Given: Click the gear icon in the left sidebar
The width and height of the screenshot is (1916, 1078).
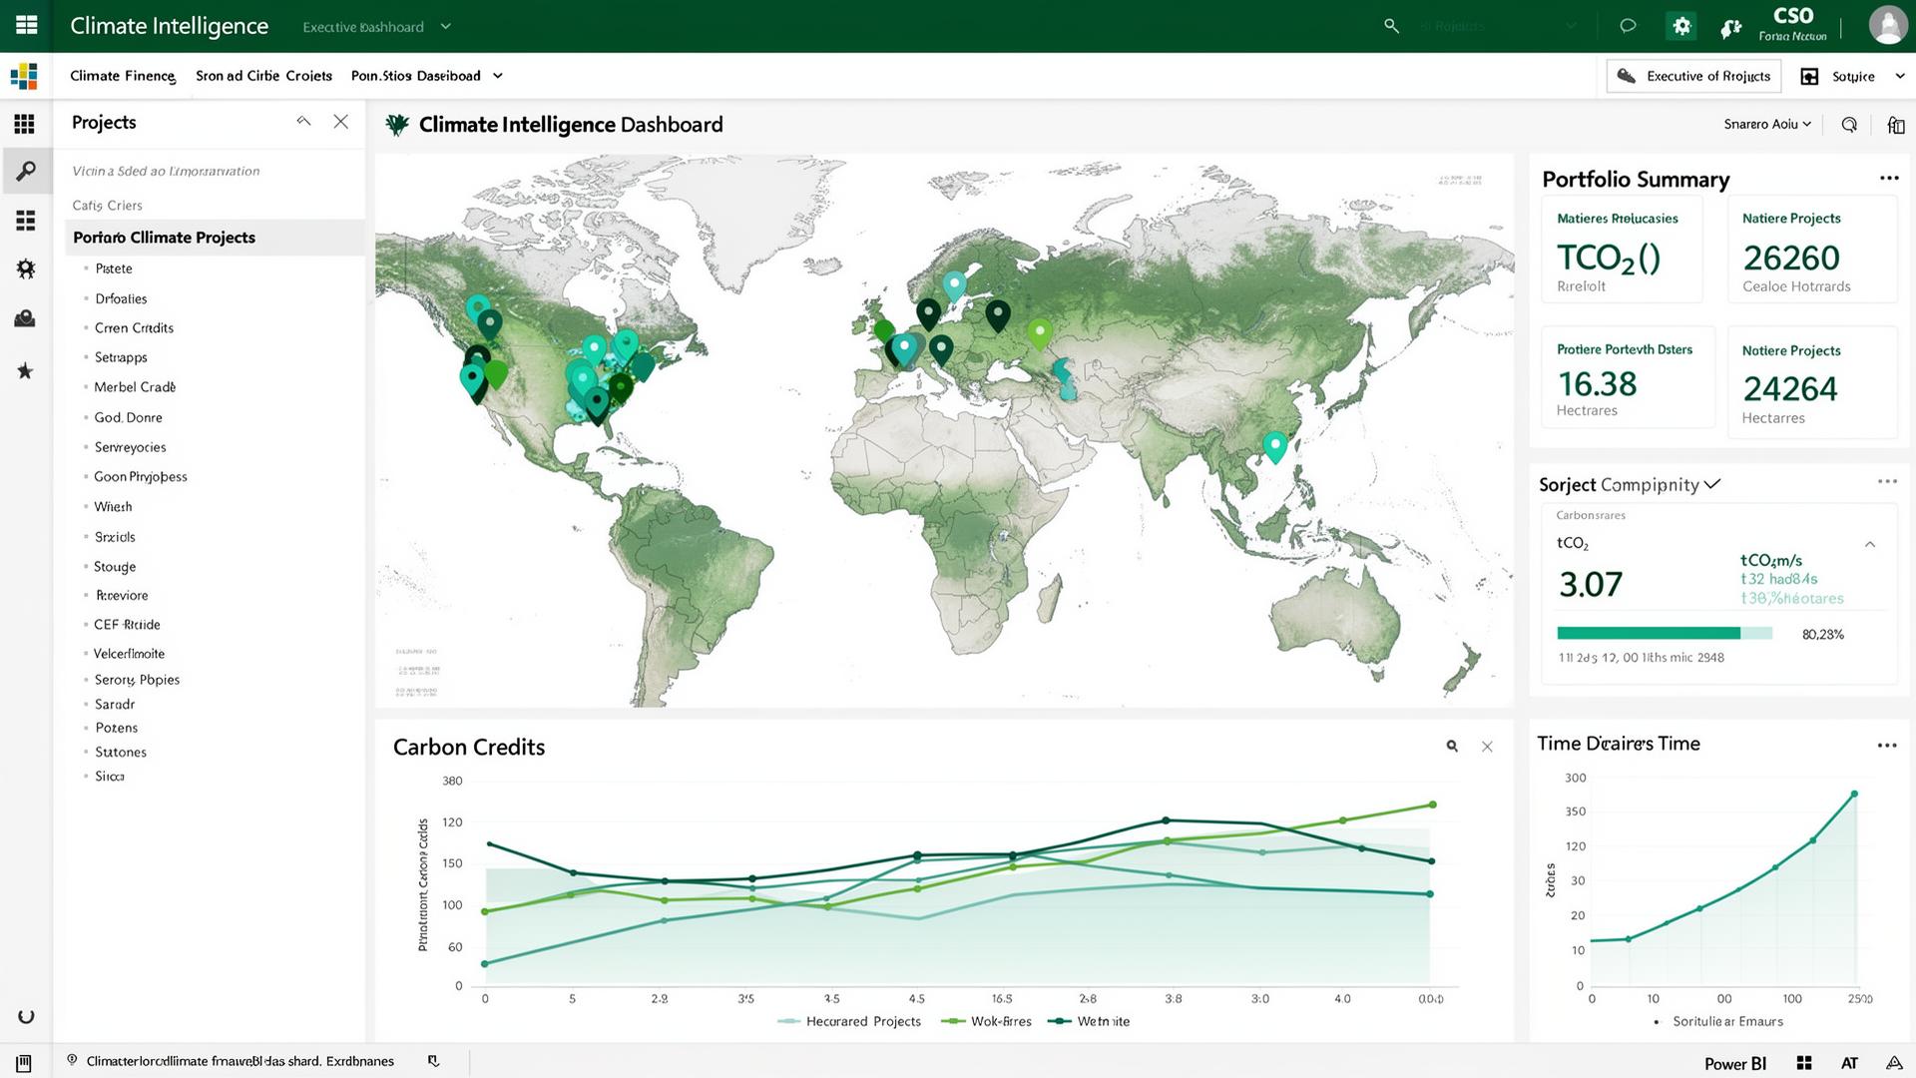Looking at the screenshot, I should pyautogui.click(x=26, y=269).
